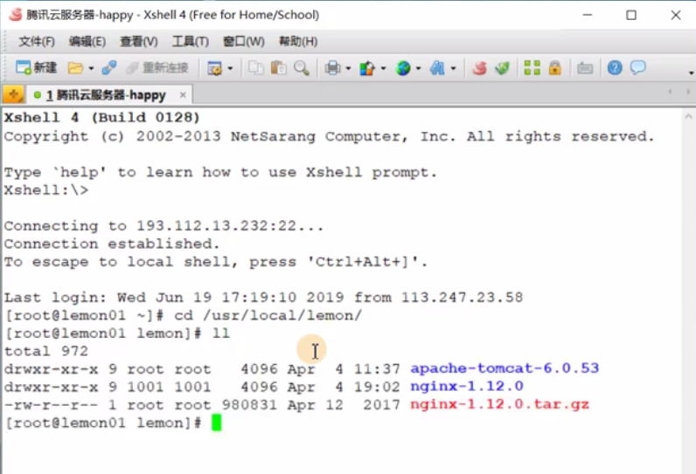Expand the Print dropdown arrow
The image size is (696, 474).
pyautogui.click(x=348, y=68)
